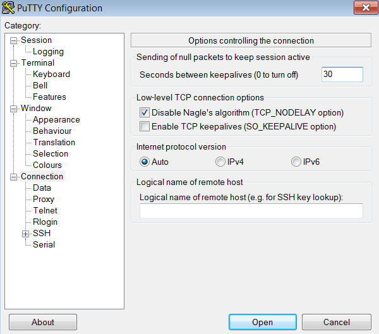The width and height of the screenshot is (379, 334).
Task: Open the Session category
Action: click(x=36, y=40)
